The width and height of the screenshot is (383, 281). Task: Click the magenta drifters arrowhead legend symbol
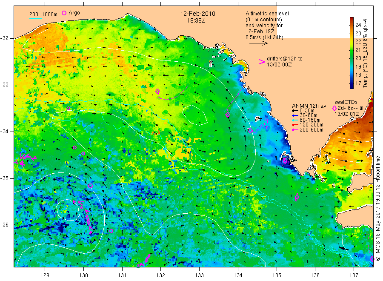262,62
